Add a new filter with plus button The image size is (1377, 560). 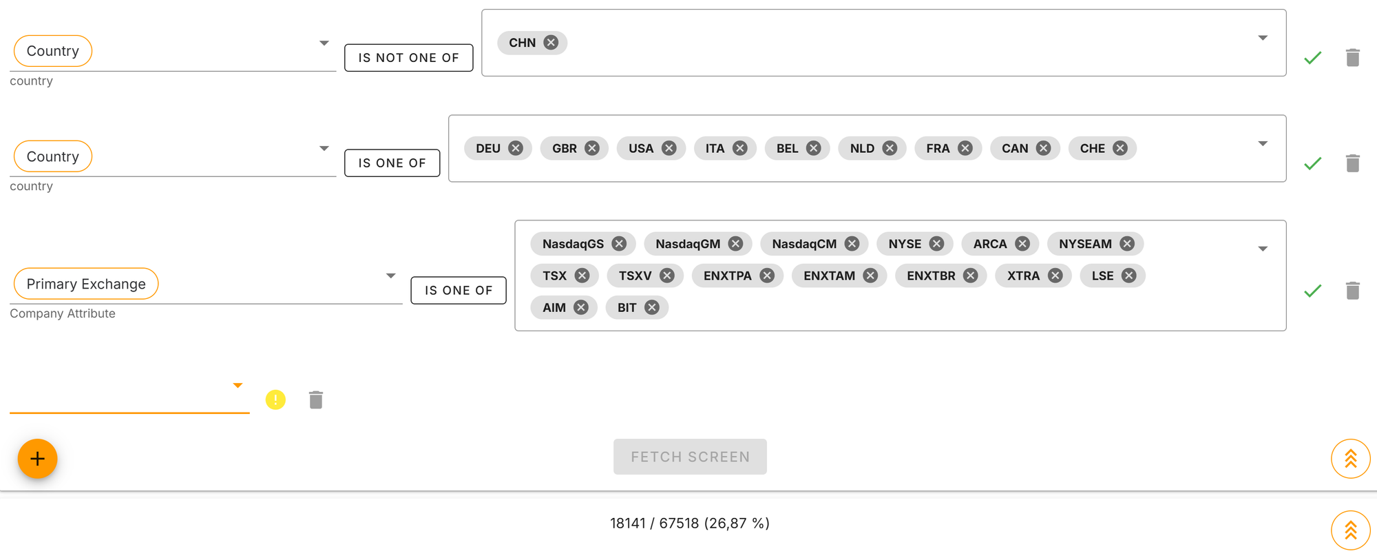click(37, 459)
